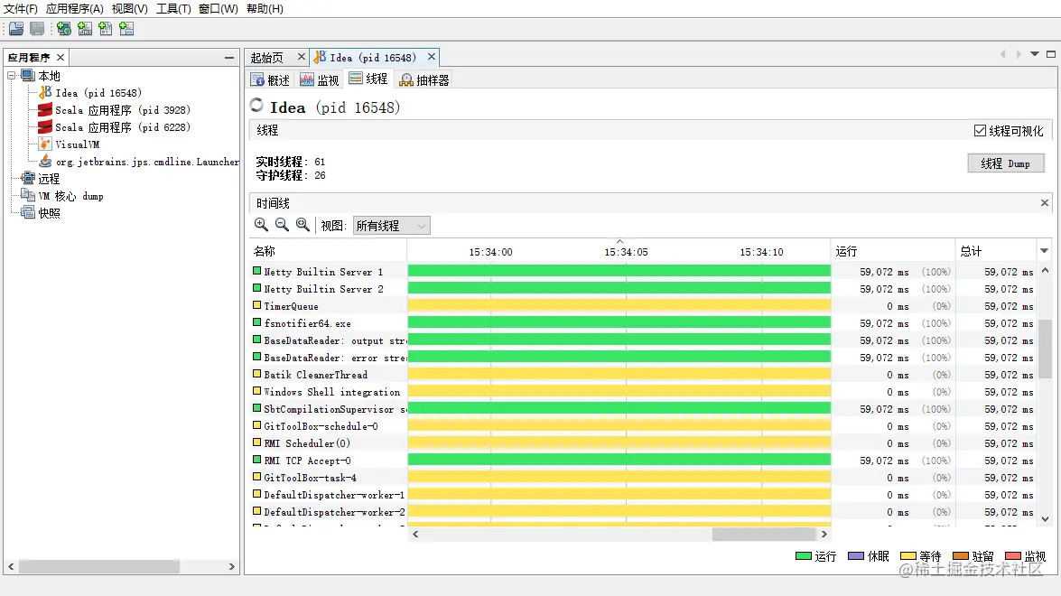Click the Remote (远程) node icon
Image resolution: width=1061 pixels, height=596 pixels.
pyautogui.click(x=28, y=179)
